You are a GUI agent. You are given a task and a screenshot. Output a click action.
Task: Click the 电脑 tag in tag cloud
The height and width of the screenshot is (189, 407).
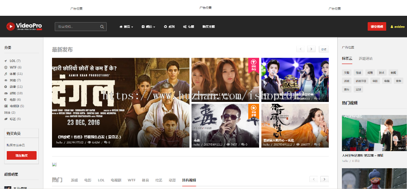tap(387, 81)
